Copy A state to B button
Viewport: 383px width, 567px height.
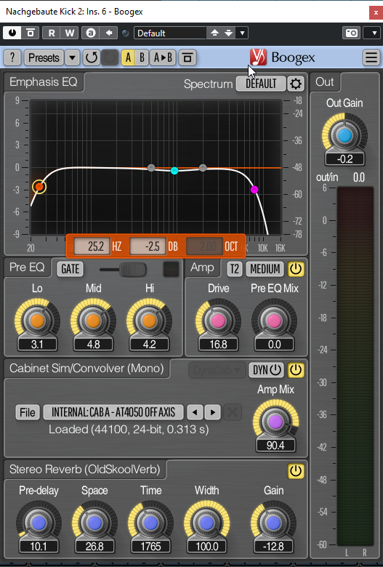[x=163, y=57]
